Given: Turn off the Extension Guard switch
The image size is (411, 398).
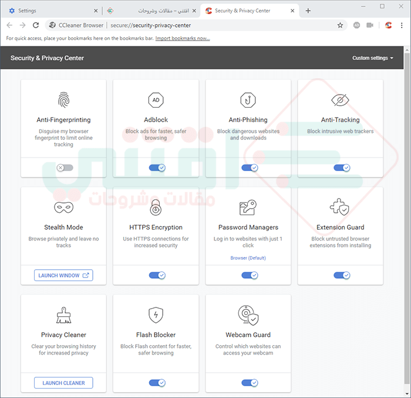Looking at the screenshot, I should tap(342, 275).
